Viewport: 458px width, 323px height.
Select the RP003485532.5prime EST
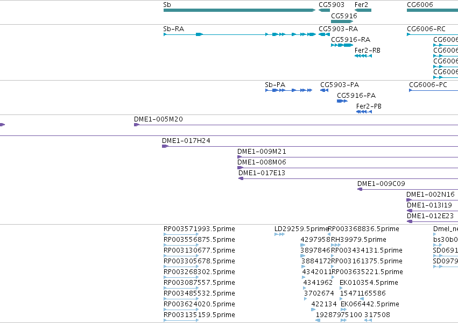tap(181, 298)
